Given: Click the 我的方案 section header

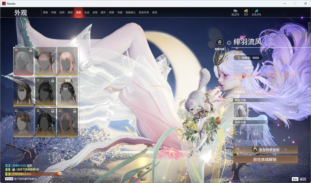Looking at the screenshot, I should click(x=240, y=122).
